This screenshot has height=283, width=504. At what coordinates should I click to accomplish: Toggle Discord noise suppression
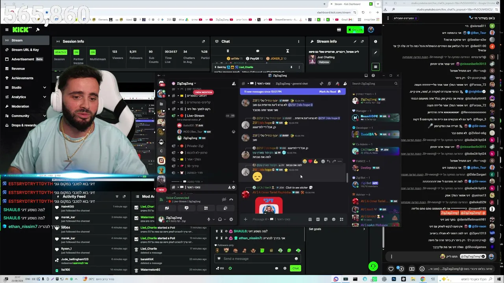pyautogui.click(x=224, y=200)
